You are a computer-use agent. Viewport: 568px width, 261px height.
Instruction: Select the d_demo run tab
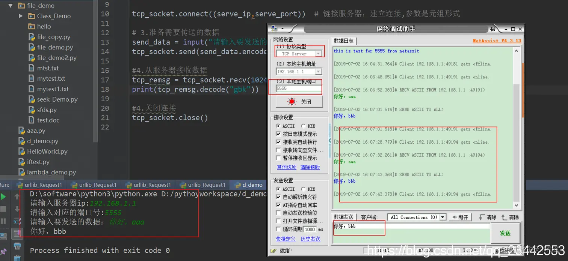[x=248, y=185]
